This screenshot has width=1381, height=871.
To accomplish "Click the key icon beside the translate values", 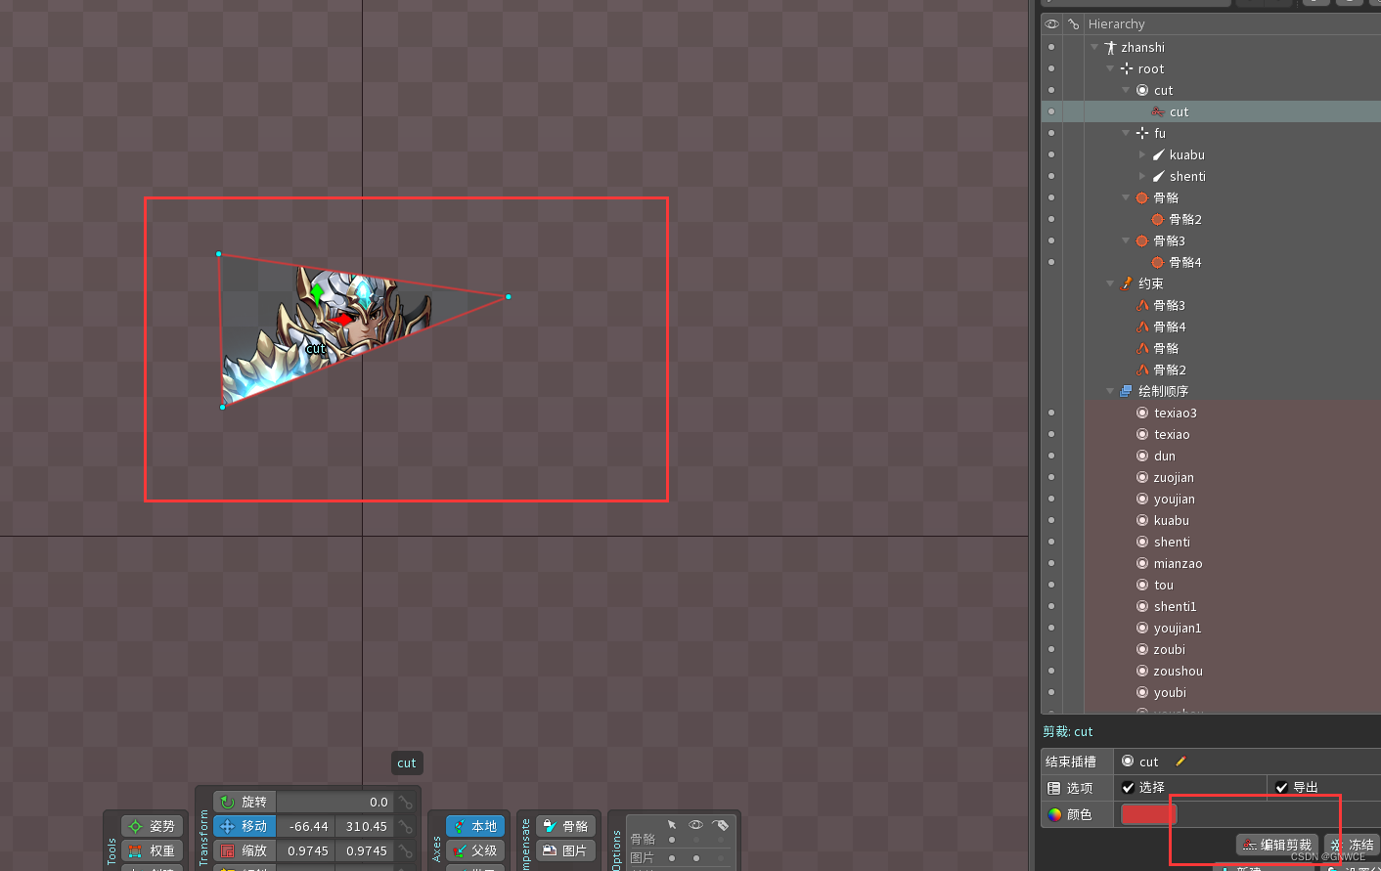I will (406, 826).
